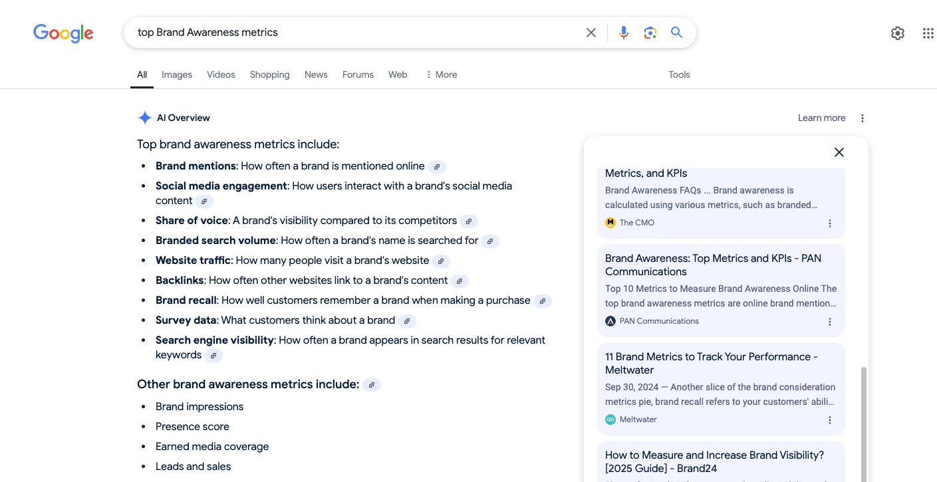Open the Google apps grid
Viewport: 937px width, 482px height.
pos(928,33)
